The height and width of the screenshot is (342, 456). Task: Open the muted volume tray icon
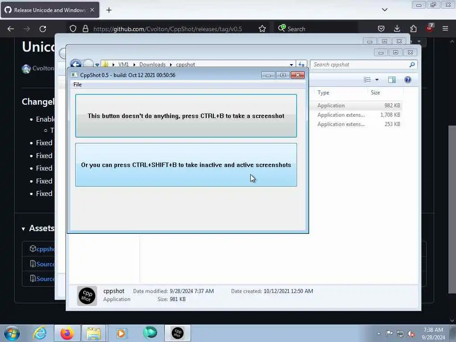pos(411,334)
